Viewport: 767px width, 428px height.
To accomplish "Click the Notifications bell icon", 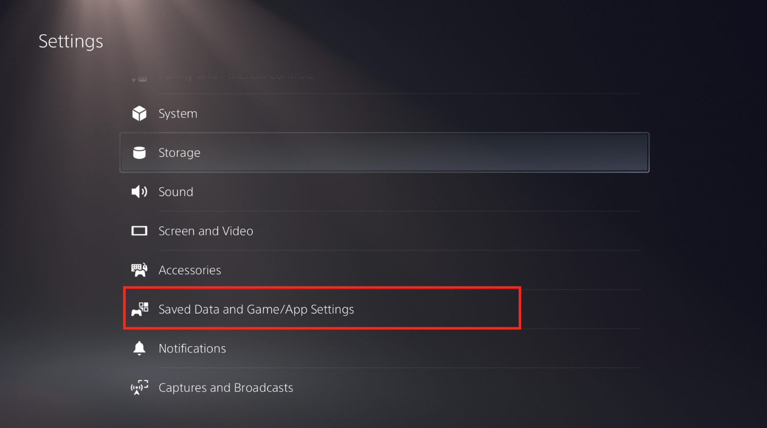I will click(139, 348).
